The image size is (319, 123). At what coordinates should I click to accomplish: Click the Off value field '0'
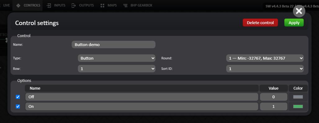(274, 97)
